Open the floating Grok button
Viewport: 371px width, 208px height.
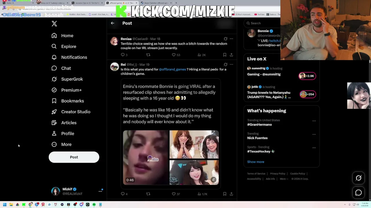coord(359,178)
